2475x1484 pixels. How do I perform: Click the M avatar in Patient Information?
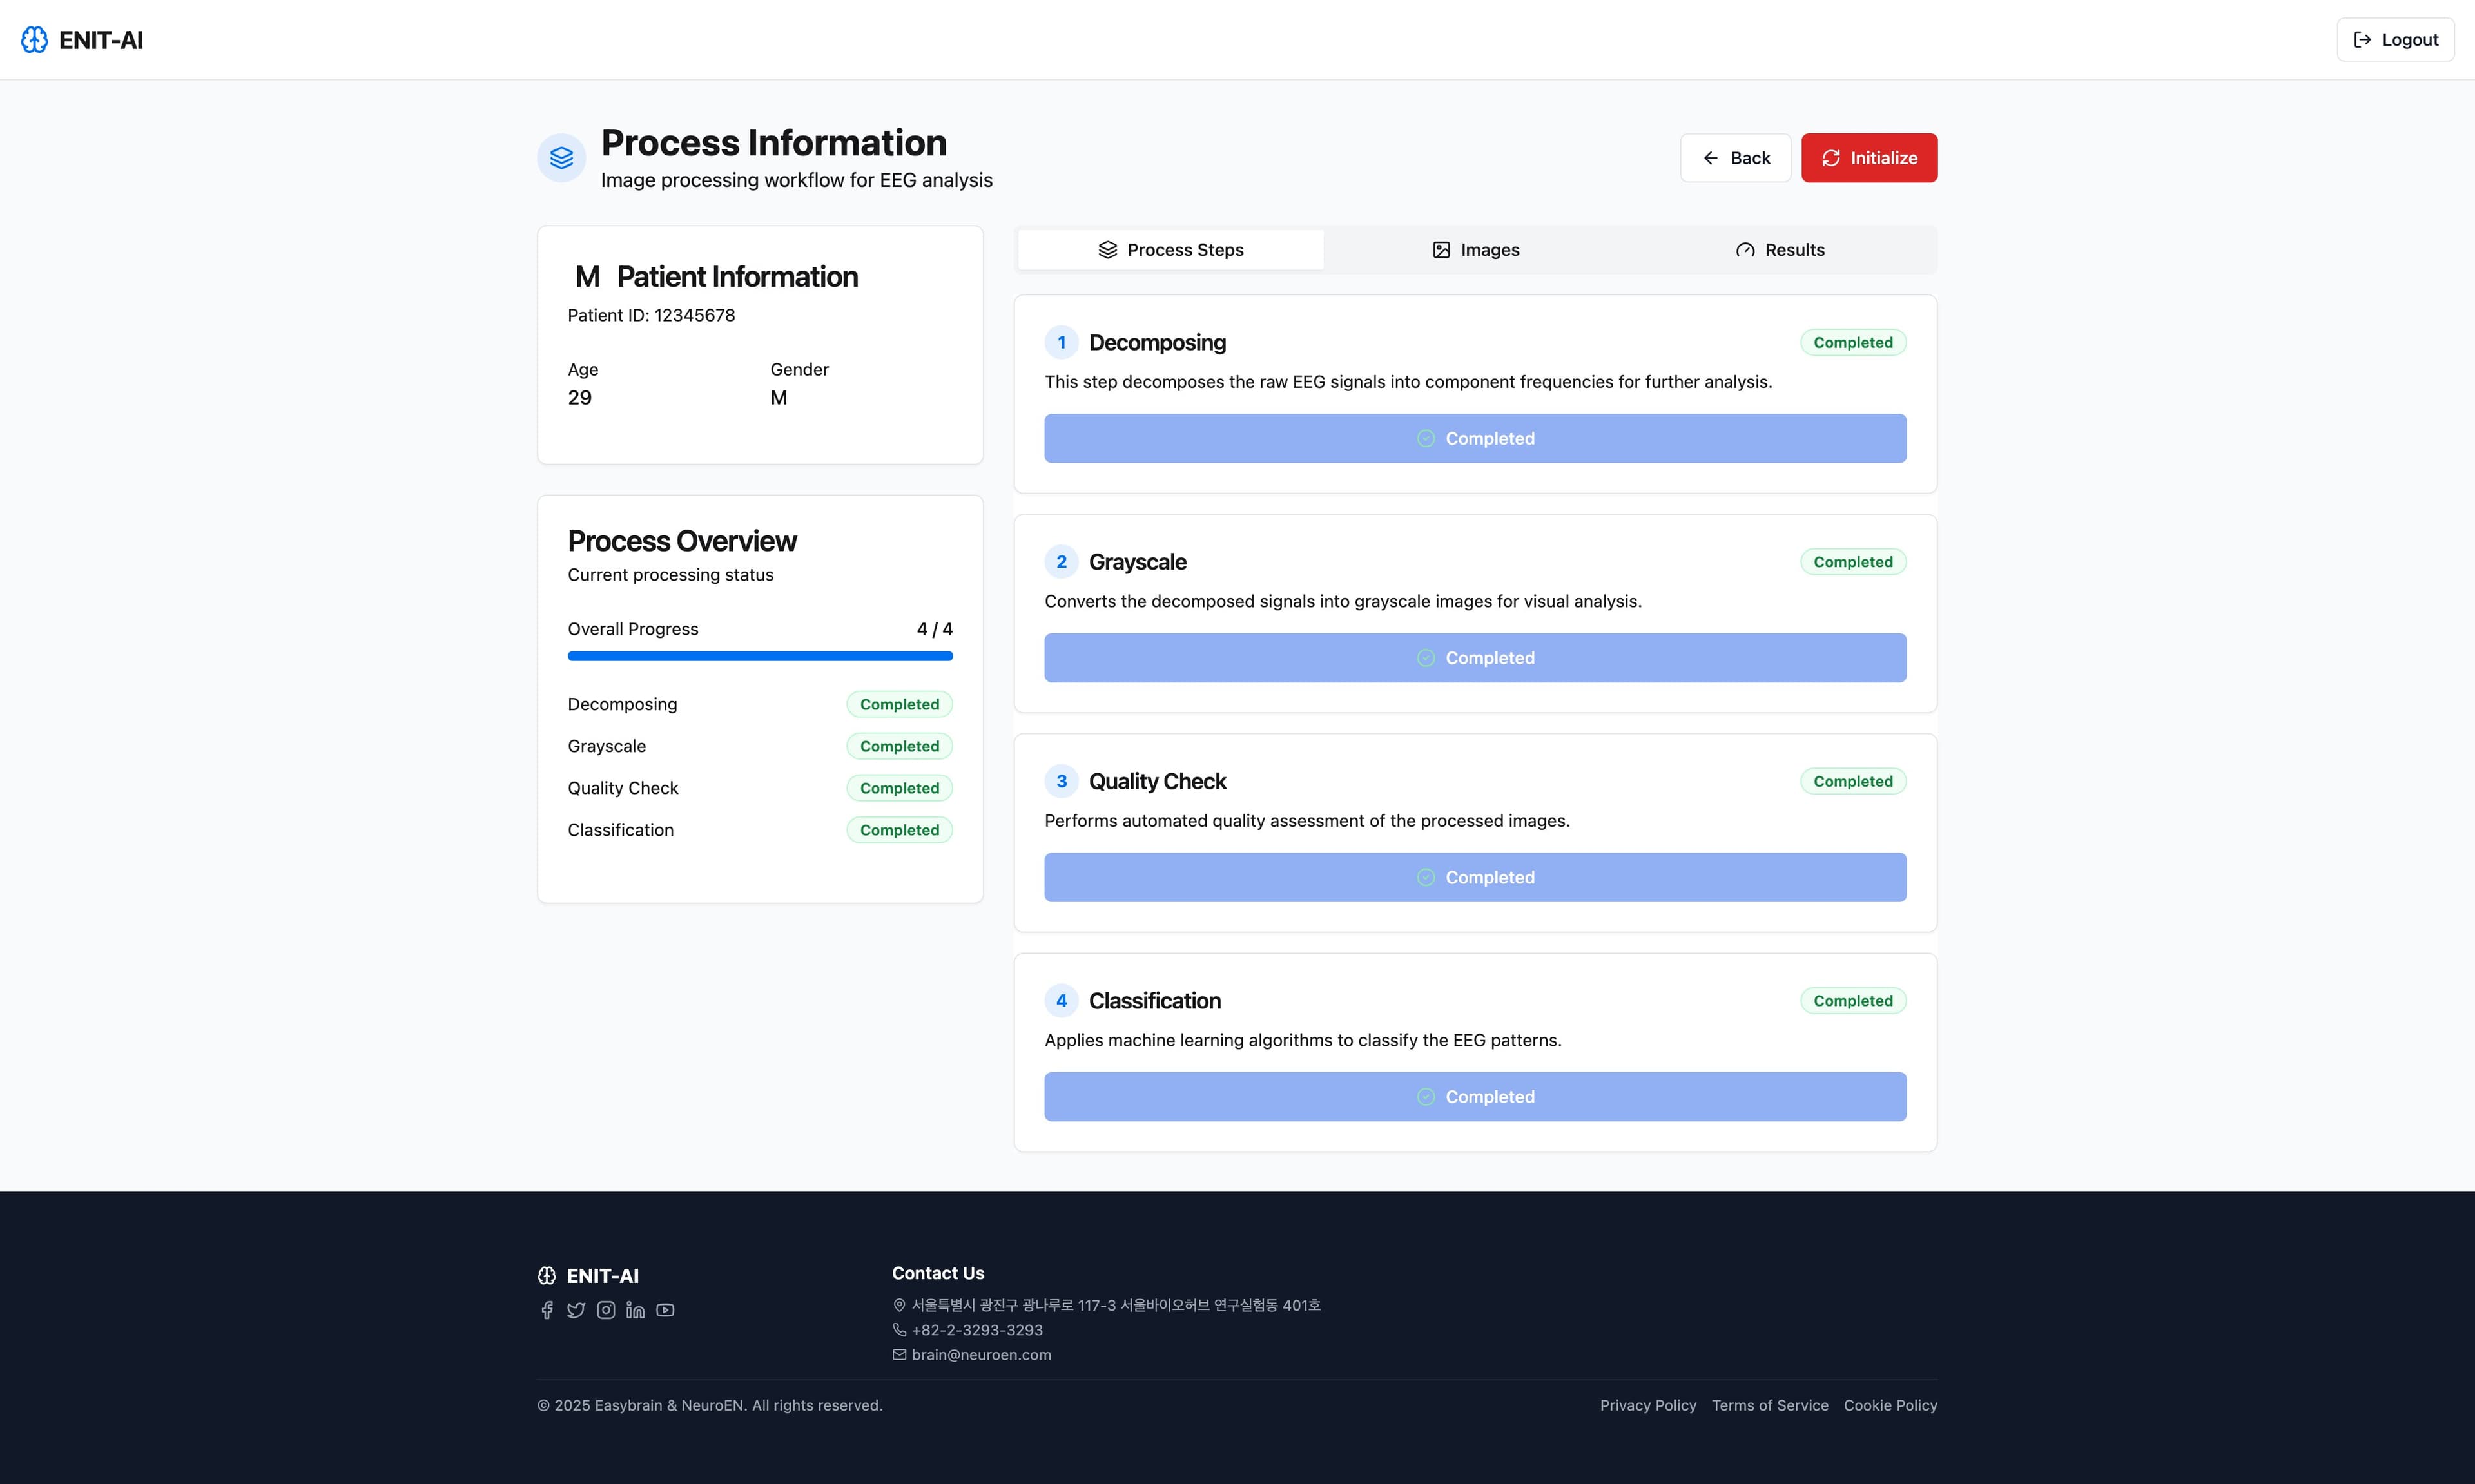[x=588, y=276]
